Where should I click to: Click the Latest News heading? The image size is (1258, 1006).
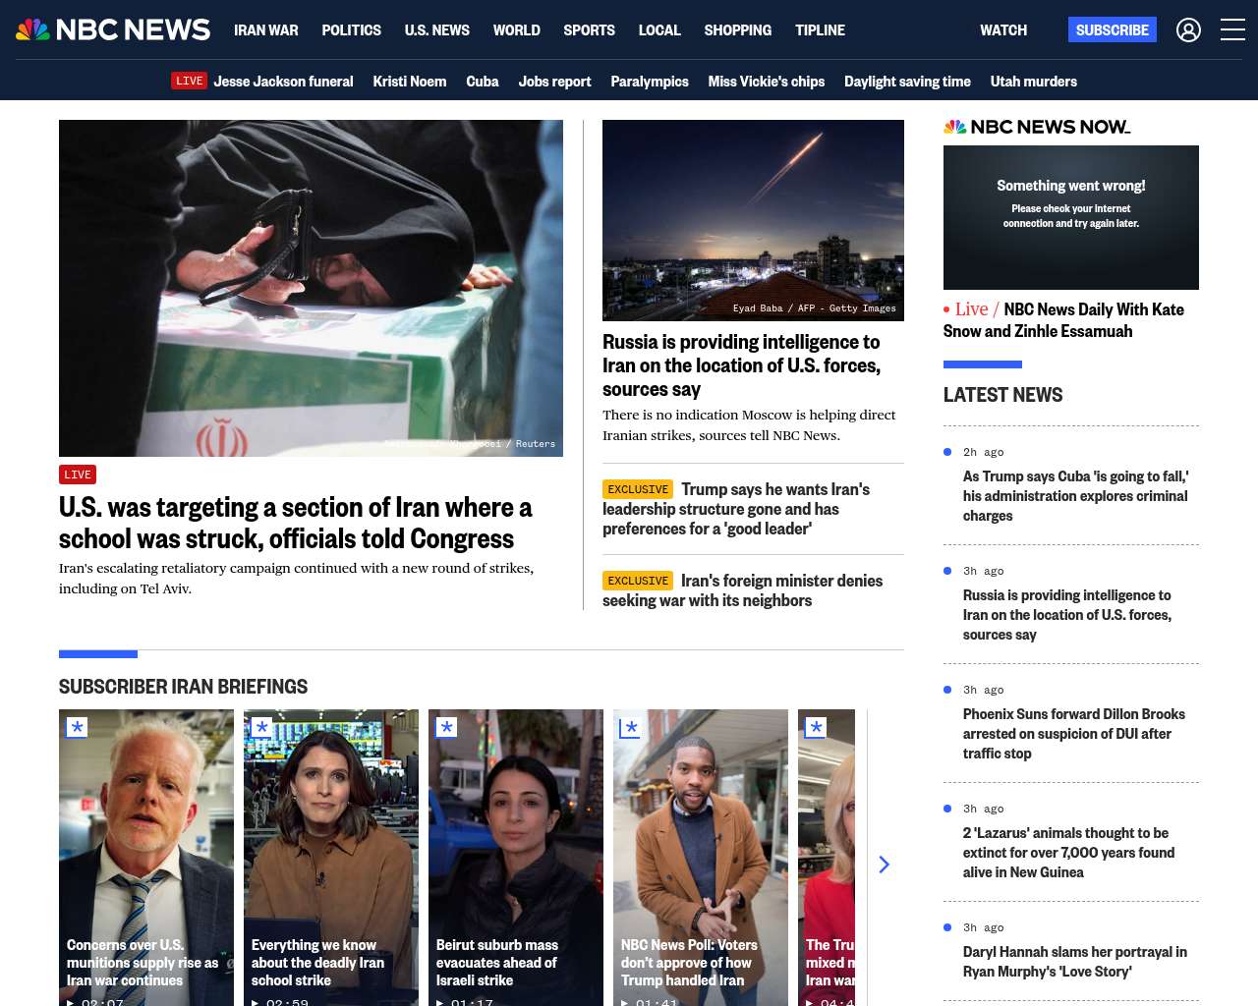tap(1002, 395)
